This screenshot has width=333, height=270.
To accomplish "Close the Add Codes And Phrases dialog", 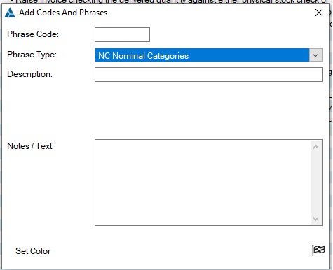I will click(x=319, y=13).
